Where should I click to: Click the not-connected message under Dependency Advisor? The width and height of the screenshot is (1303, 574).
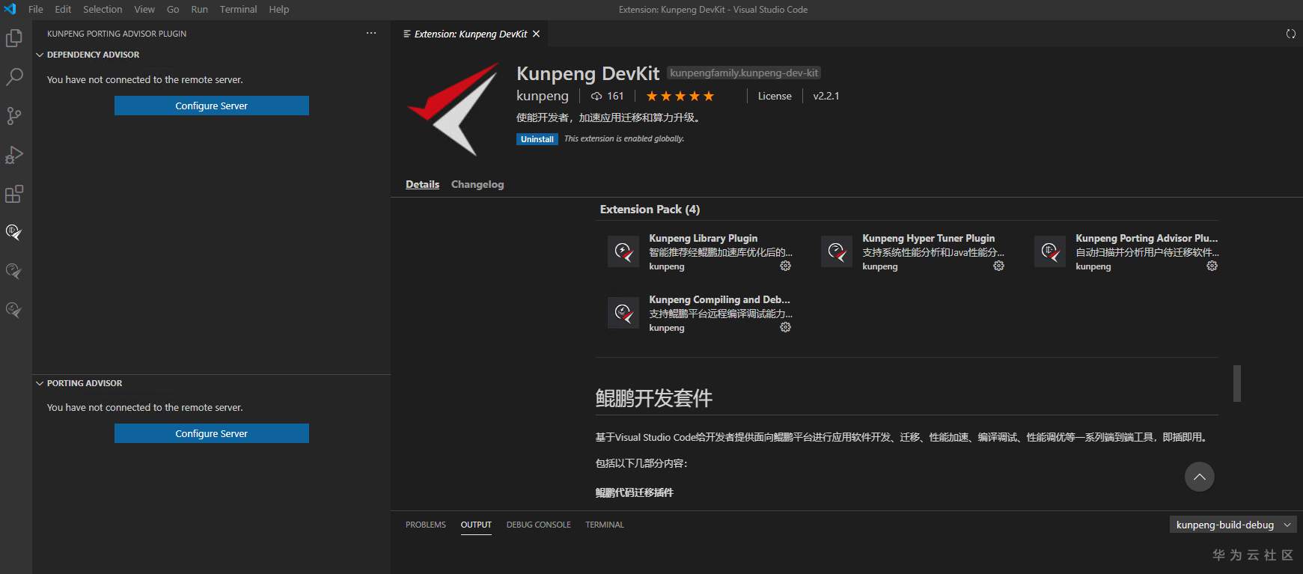pyautogui.click(x=145, y=79)
